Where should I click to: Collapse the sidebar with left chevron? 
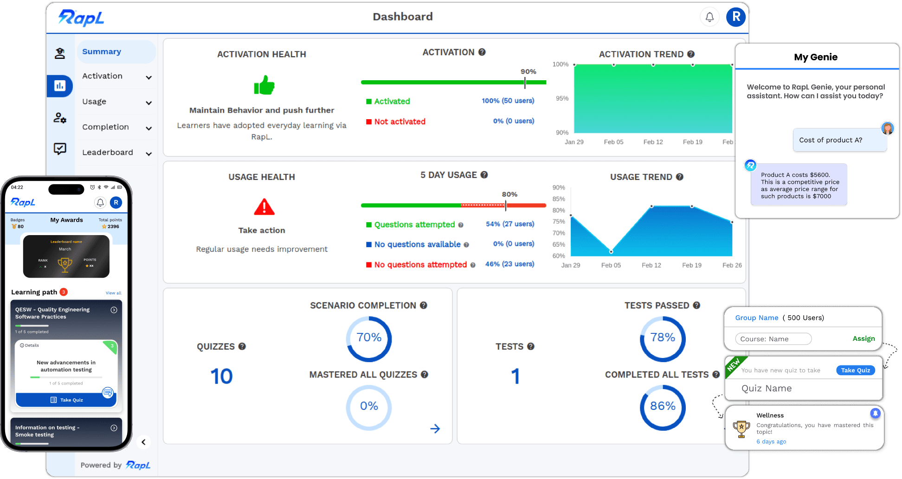pos(144,442)
